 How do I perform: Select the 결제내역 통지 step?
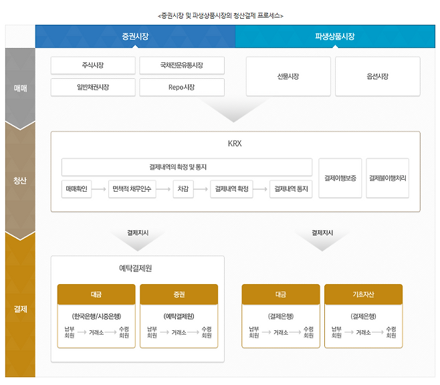point(291,189)
